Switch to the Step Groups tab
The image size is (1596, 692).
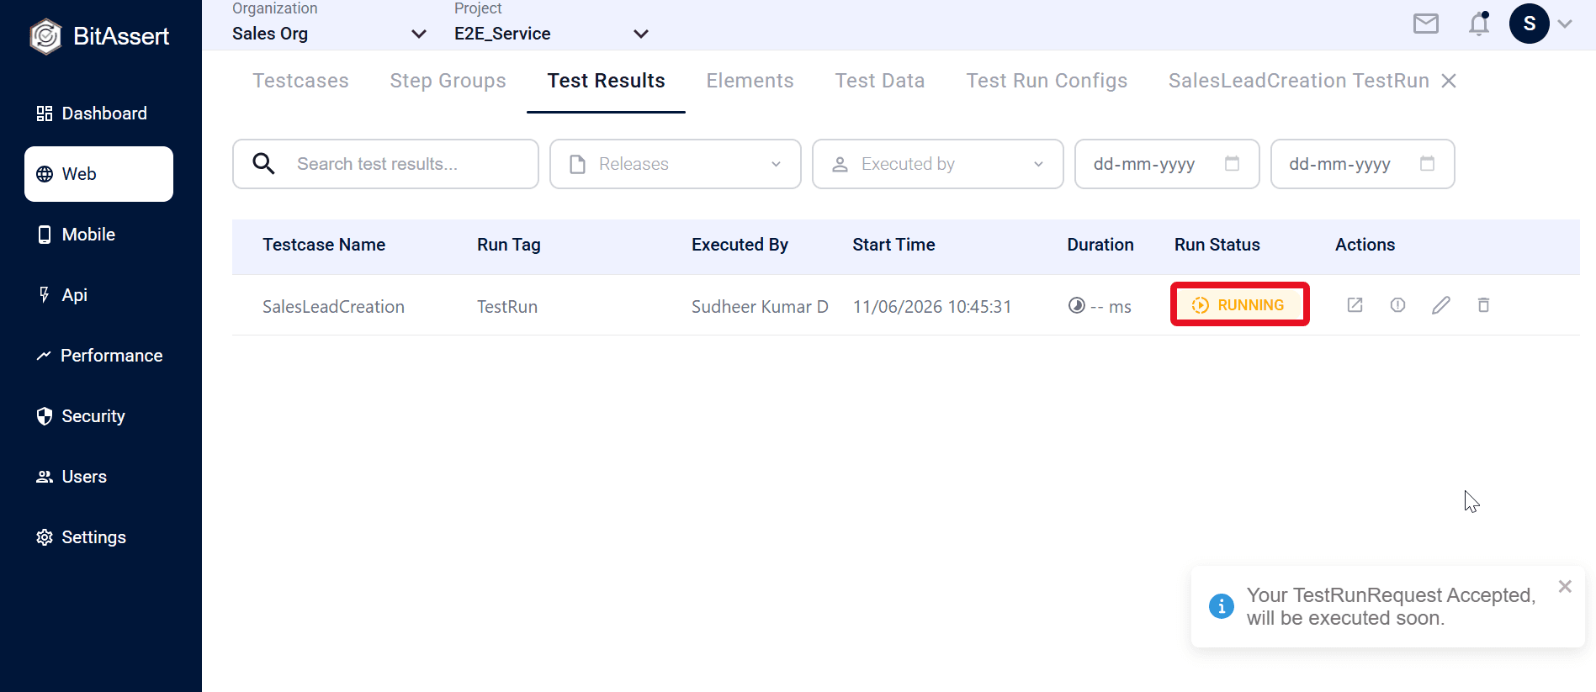click(x=448, y=81)
